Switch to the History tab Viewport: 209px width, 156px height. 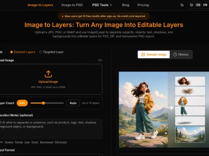point(181,54)
